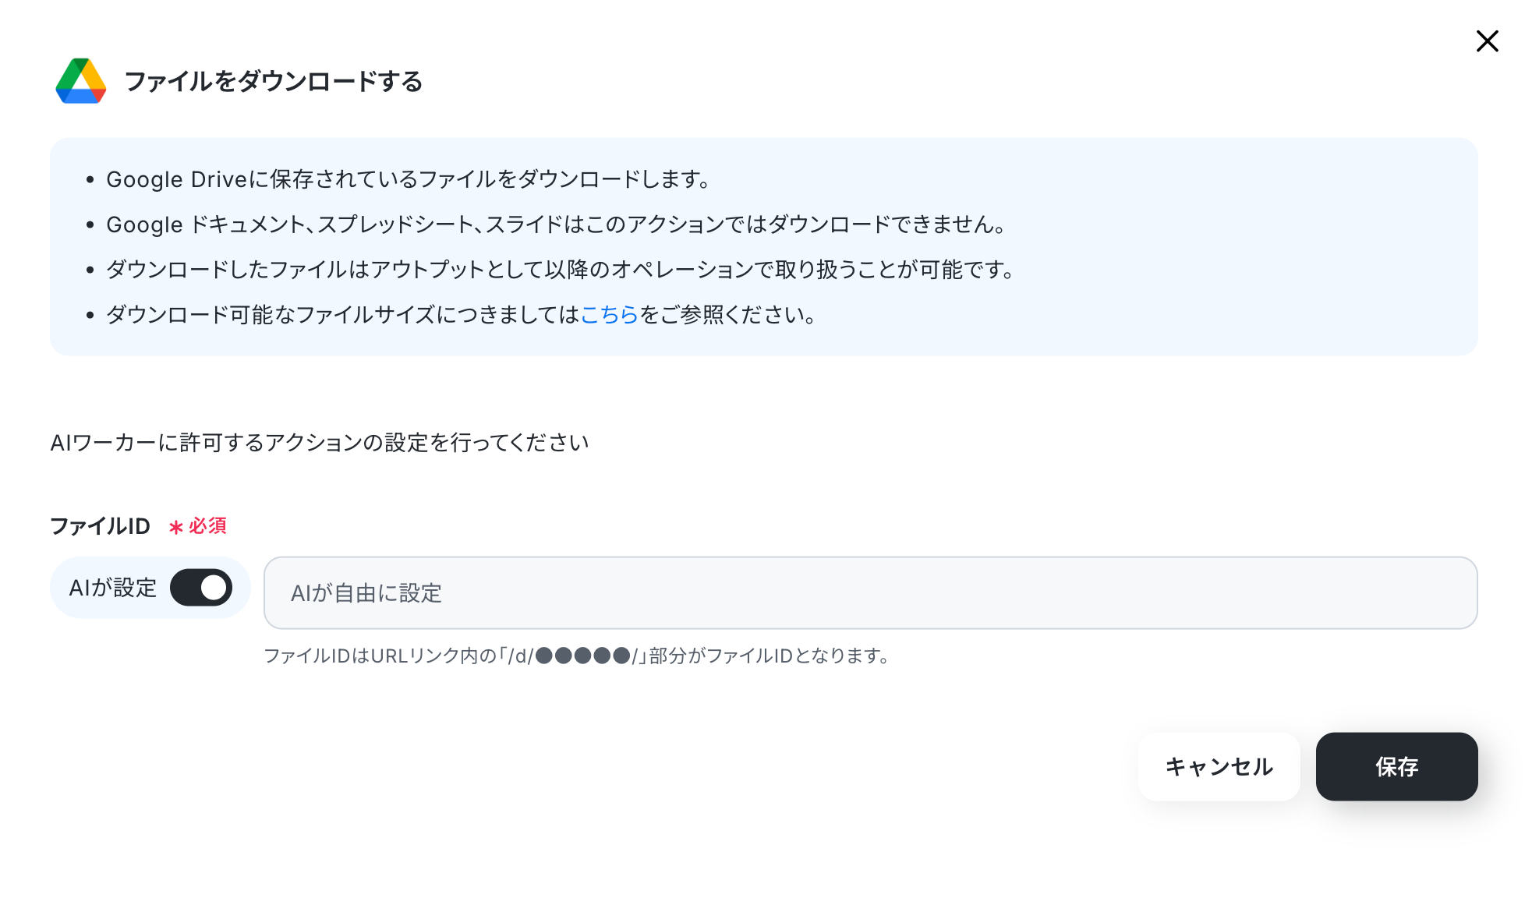The width and height of the screenshot is (1525, 912).
Task: Click the ダウンロード可能なファイルサイズ bullet text
Action: point(462,315)
